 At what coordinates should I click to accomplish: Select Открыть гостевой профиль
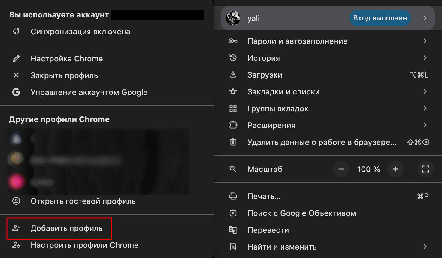107,201
